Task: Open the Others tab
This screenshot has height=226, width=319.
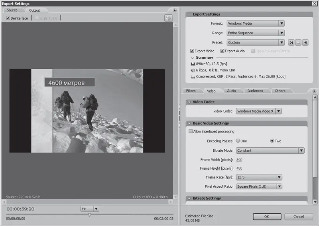Action: [280, 91]
